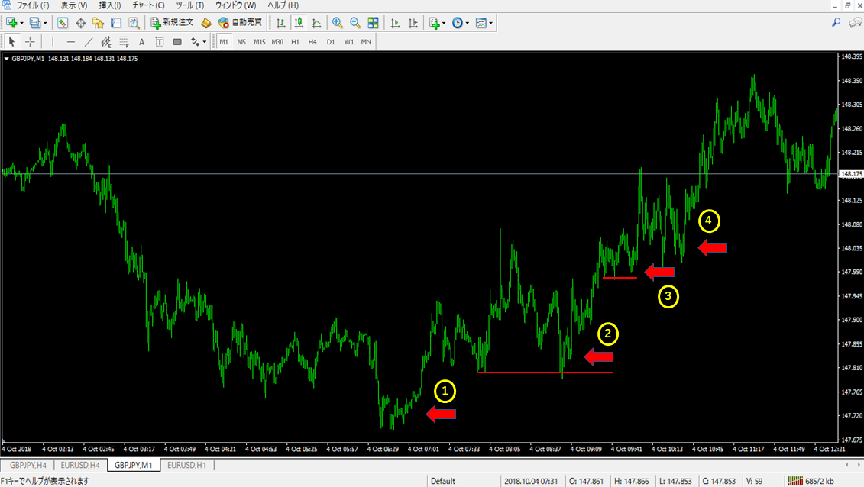Switch chart to bar chart mode
The width and height of the screenshot is (864, 487).
click(x=281, y=23)
